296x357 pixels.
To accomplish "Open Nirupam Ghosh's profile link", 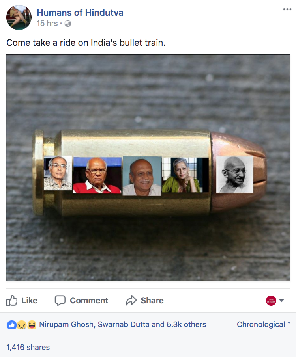I will pyautogui.click(x=67, y=324).
